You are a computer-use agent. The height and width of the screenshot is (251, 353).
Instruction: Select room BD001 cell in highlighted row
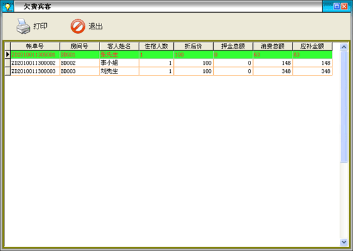pos(80,54)
